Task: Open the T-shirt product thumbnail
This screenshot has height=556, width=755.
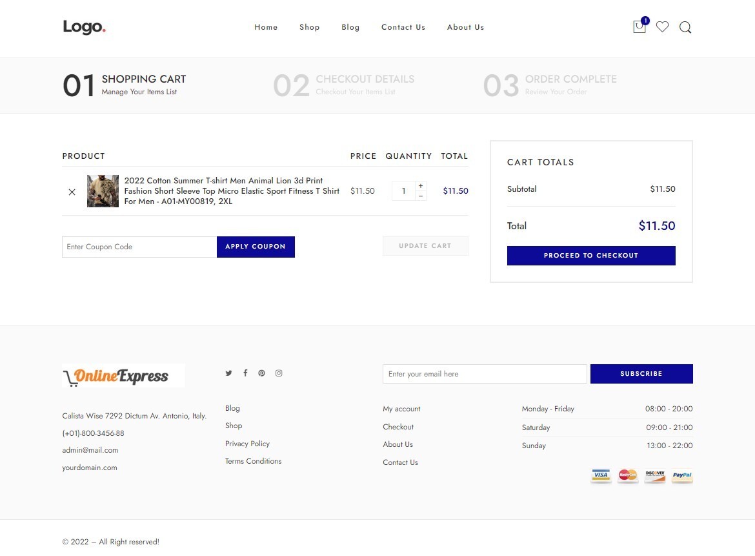Action: click(103, 190)
